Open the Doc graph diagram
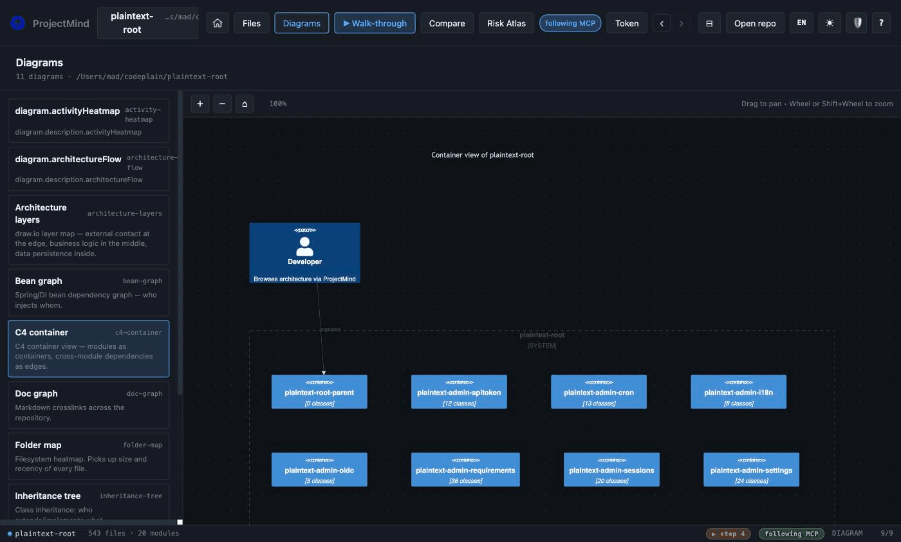 [x=88, y=405]
